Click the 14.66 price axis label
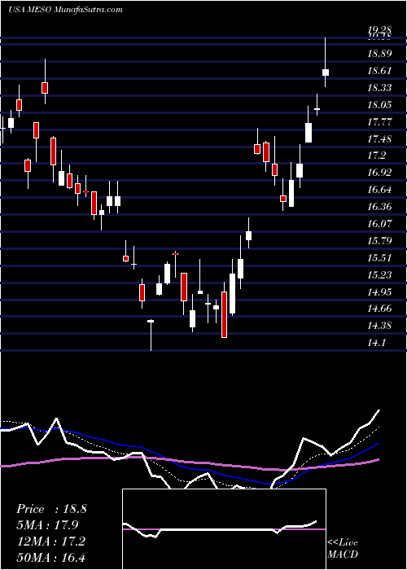The height and width of the screenshot is (570, 407). coord(379,309)
